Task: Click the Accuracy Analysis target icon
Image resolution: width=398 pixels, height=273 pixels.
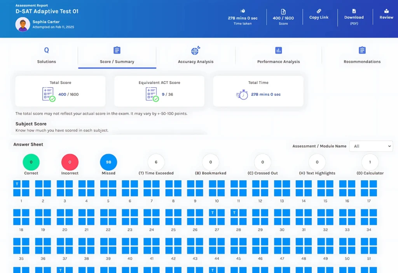Action: click(x=196, y=50)
